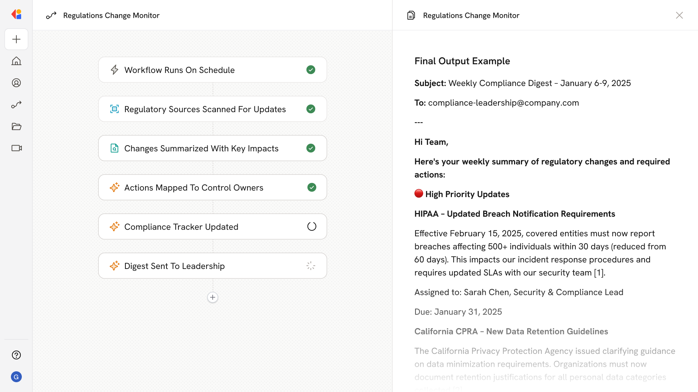The image size is (698, 392).
Task: Click the app logo at top left
Action: point(16,14)
